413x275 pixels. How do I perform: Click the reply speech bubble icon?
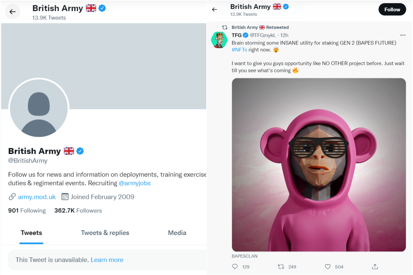235,266
